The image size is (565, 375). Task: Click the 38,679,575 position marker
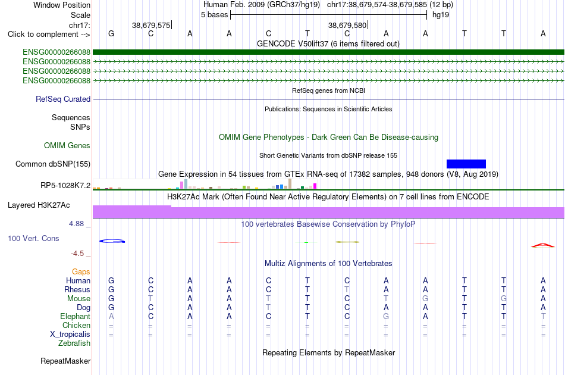click(x=151, y=25)
